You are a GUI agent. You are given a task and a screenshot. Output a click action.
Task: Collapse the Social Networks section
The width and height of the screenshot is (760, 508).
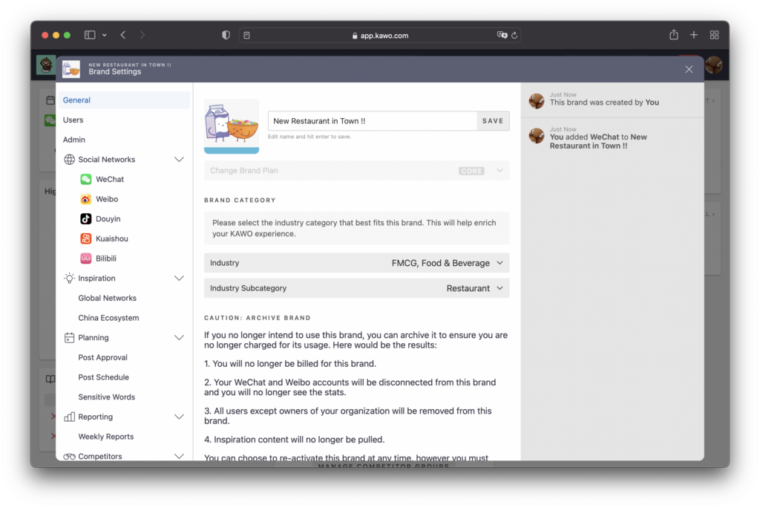pos(179,159)
